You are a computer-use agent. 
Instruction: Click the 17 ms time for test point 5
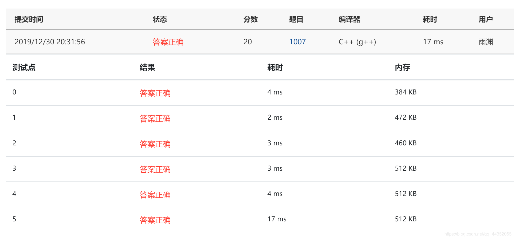pos(277,219)
